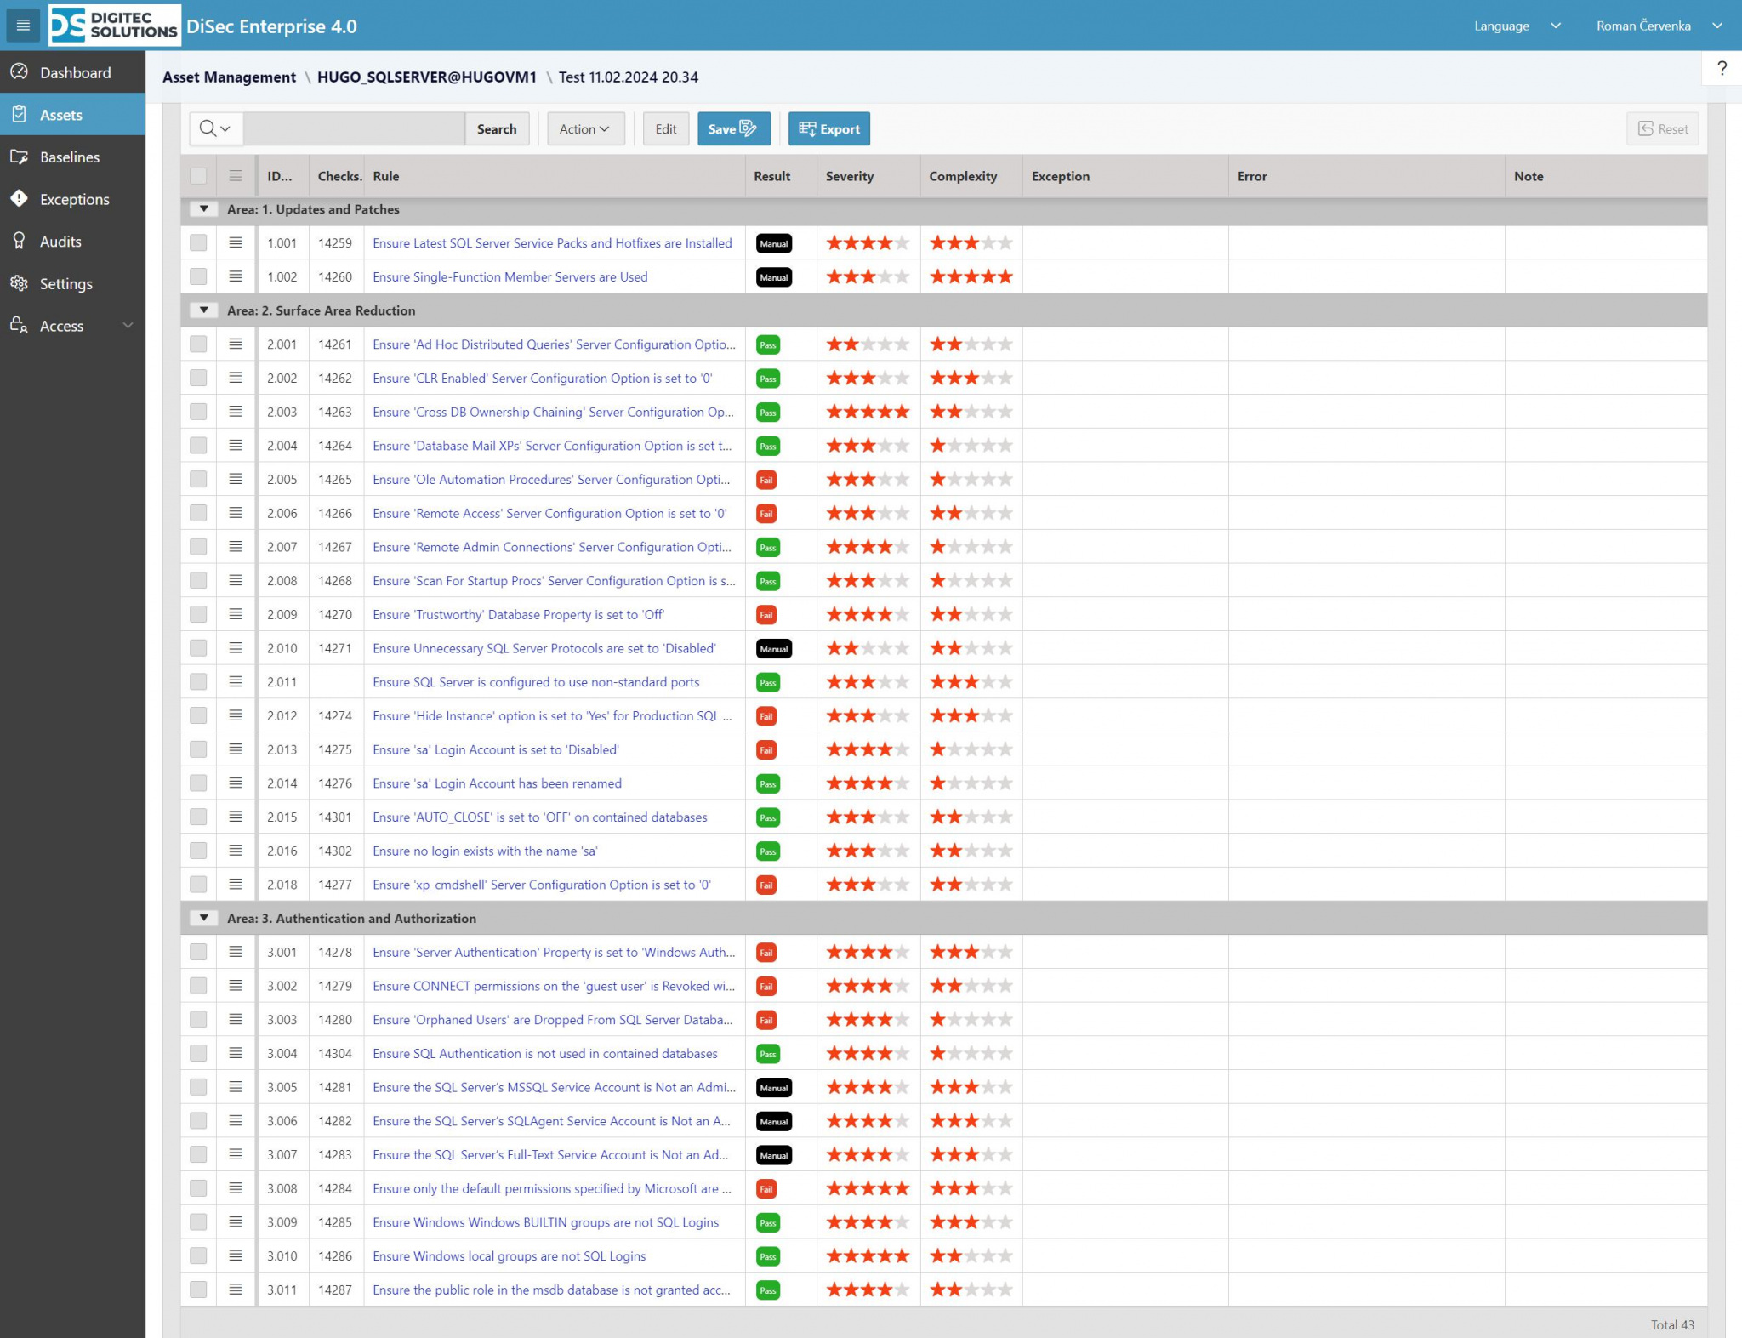Check the box for rule 2.001
Screen dimensions: 1742x1338
pos(198,344)
